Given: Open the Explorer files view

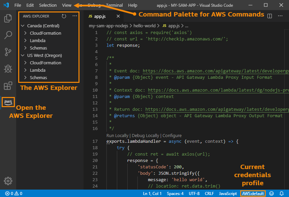Looking at the screenshot, I should [x=8, y=18].
